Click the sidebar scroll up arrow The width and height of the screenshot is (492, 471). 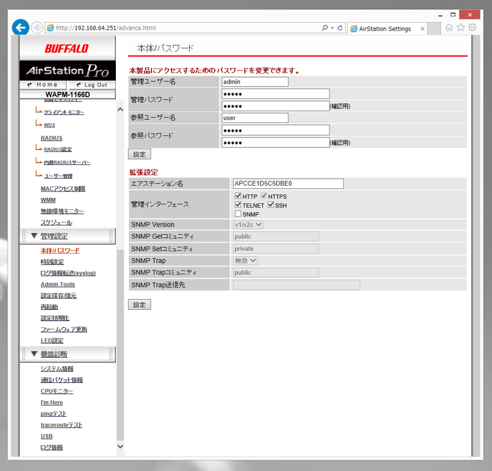pos(120,109)
